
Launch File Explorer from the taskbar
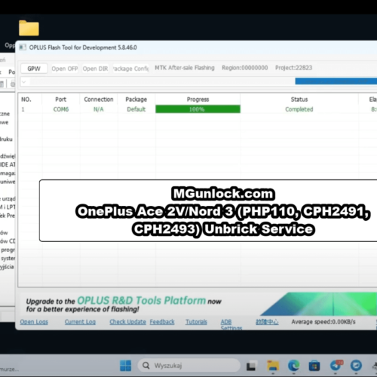[273, 366]
